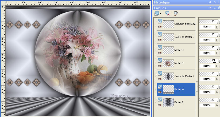Click opacity slider of Copie de Raster 2
Viewport: 220px width, 117px height.
coord(209,74)
